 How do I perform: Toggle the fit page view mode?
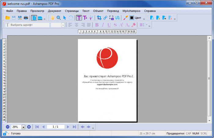34,18
